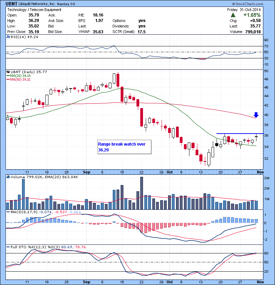Click the EPS value 1.97
The width and height of the screenshot is (275, 285).
(99, 21)
